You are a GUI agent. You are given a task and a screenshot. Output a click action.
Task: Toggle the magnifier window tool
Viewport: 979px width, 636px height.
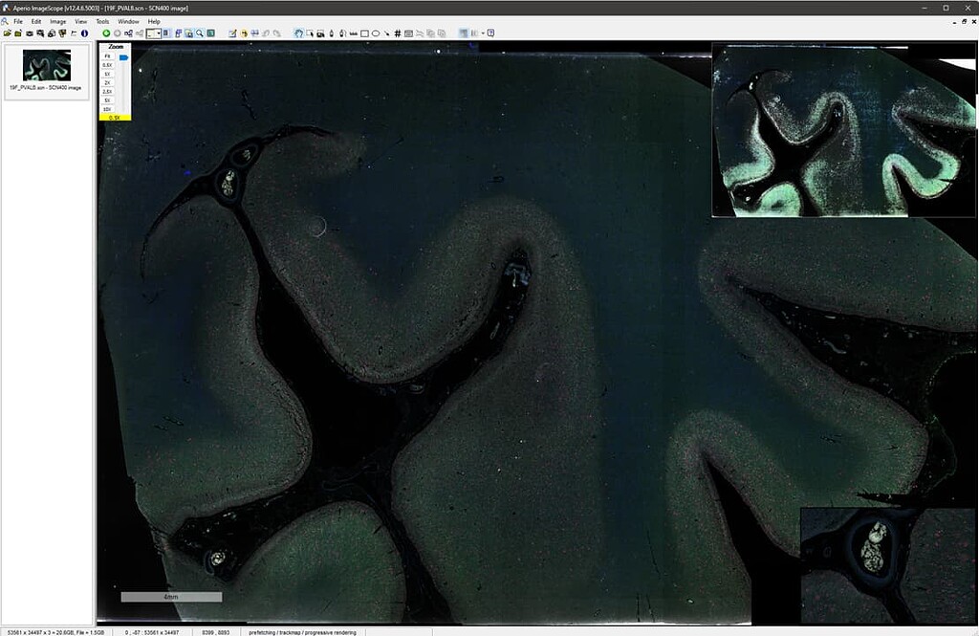pos(199,33)
